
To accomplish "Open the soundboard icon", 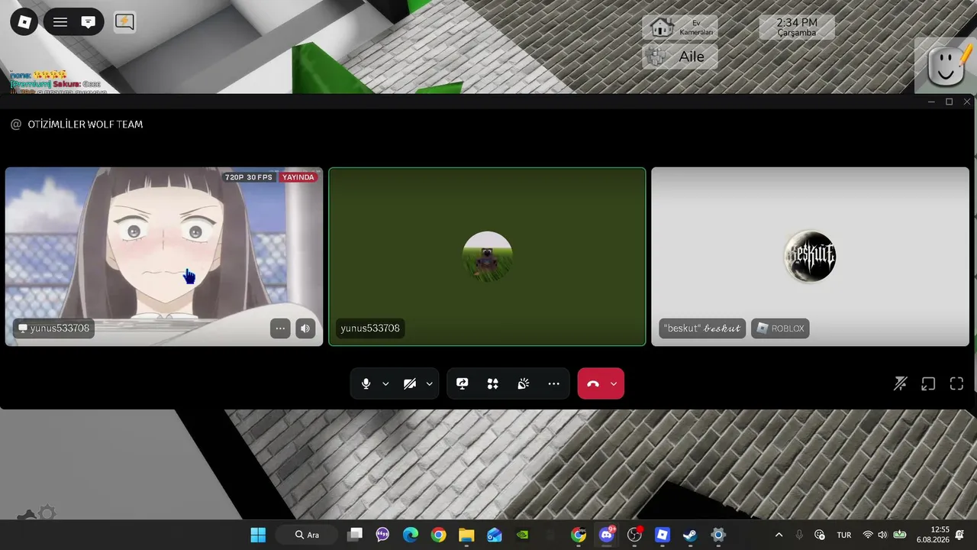I will [x=523, y=383].
